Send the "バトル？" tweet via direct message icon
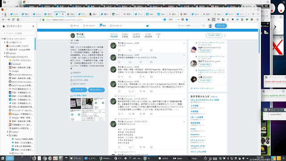 point(151,50)
